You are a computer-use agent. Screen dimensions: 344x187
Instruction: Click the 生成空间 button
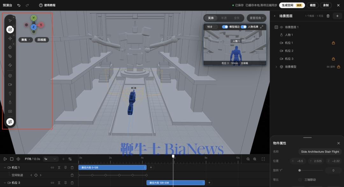292,5
